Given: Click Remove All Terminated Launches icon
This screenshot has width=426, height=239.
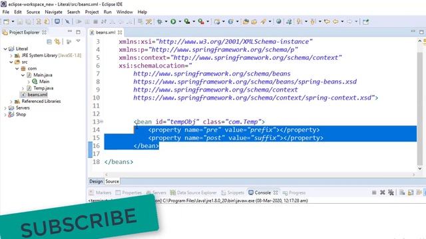Looking at the screenshot, I should (x=391, y=193).
